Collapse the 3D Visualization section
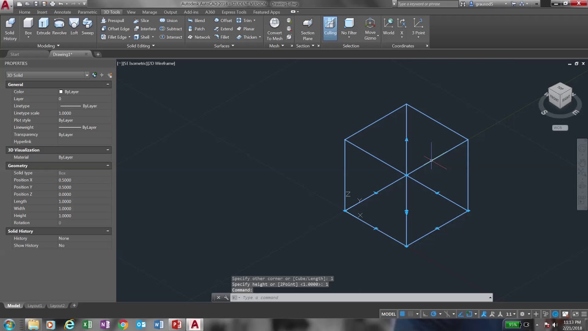The height and width of the screenshot is (331, 588). tap(108, 150)
